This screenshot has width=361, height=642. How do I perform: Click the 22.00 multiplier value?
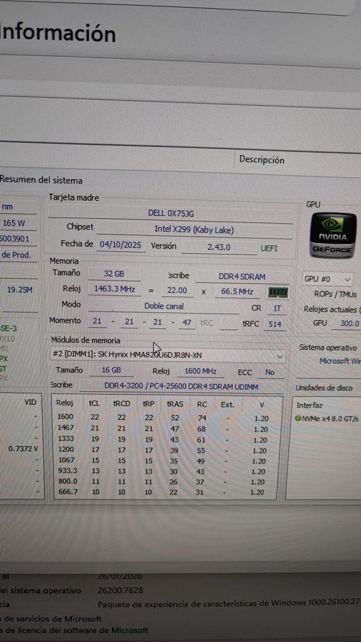176,291
